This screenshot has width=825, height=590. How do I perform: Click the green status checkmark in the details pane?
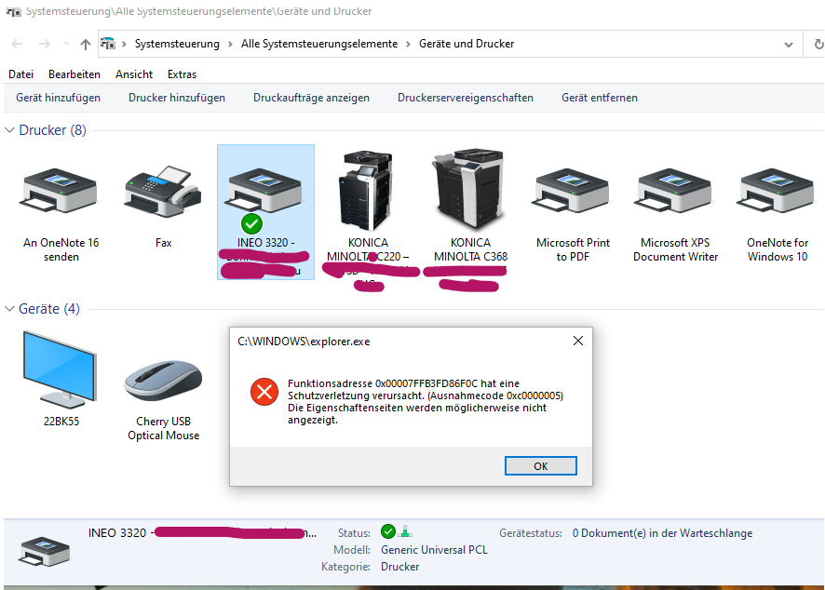388,531
